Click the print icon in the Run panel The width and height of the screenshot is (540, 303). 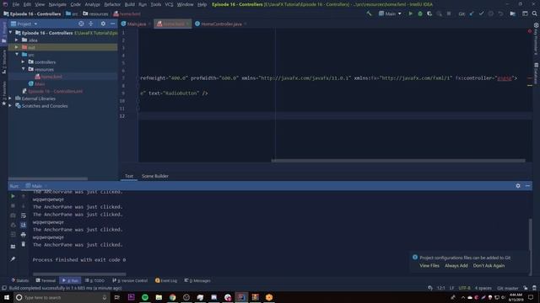click(24, 235)
